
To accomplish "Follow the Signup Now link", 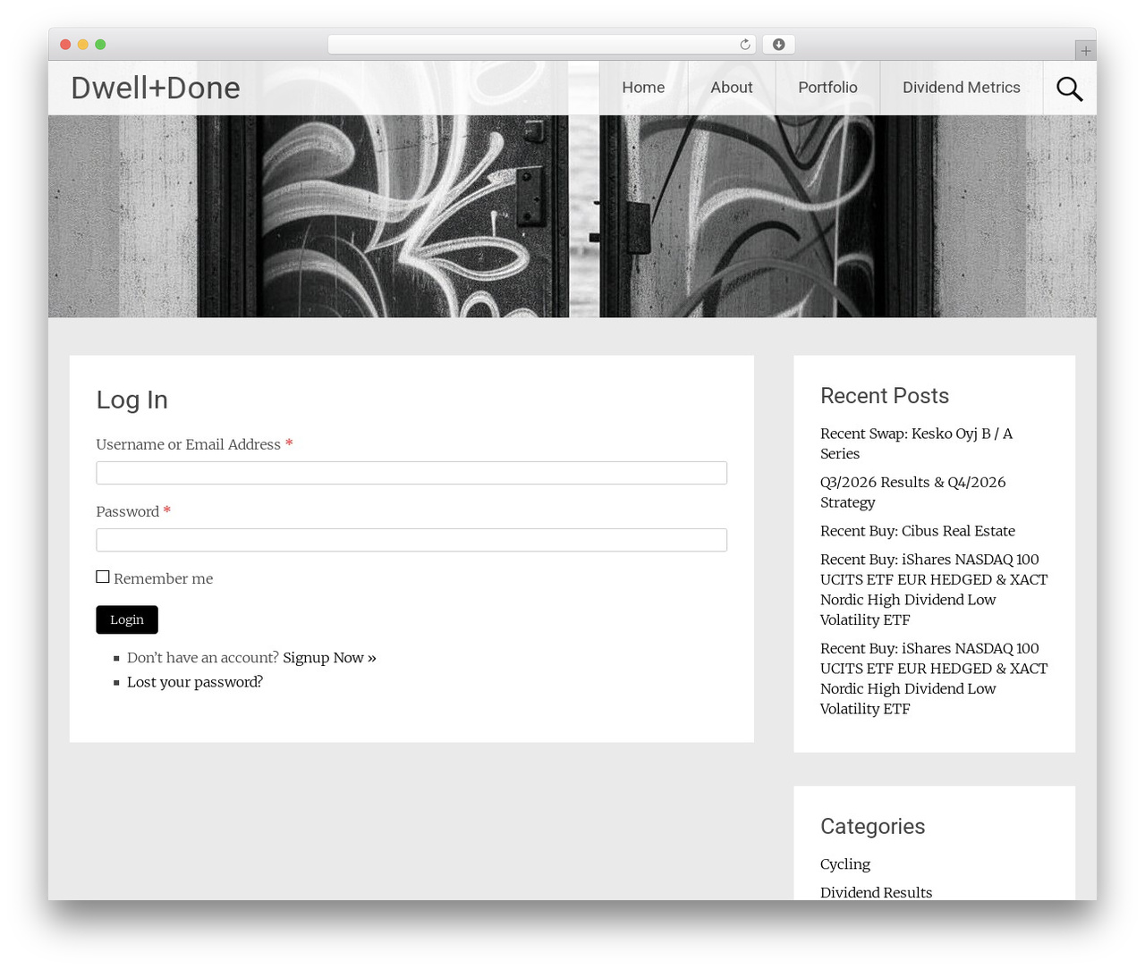I will pyautogui.click(x=329, y=658).
